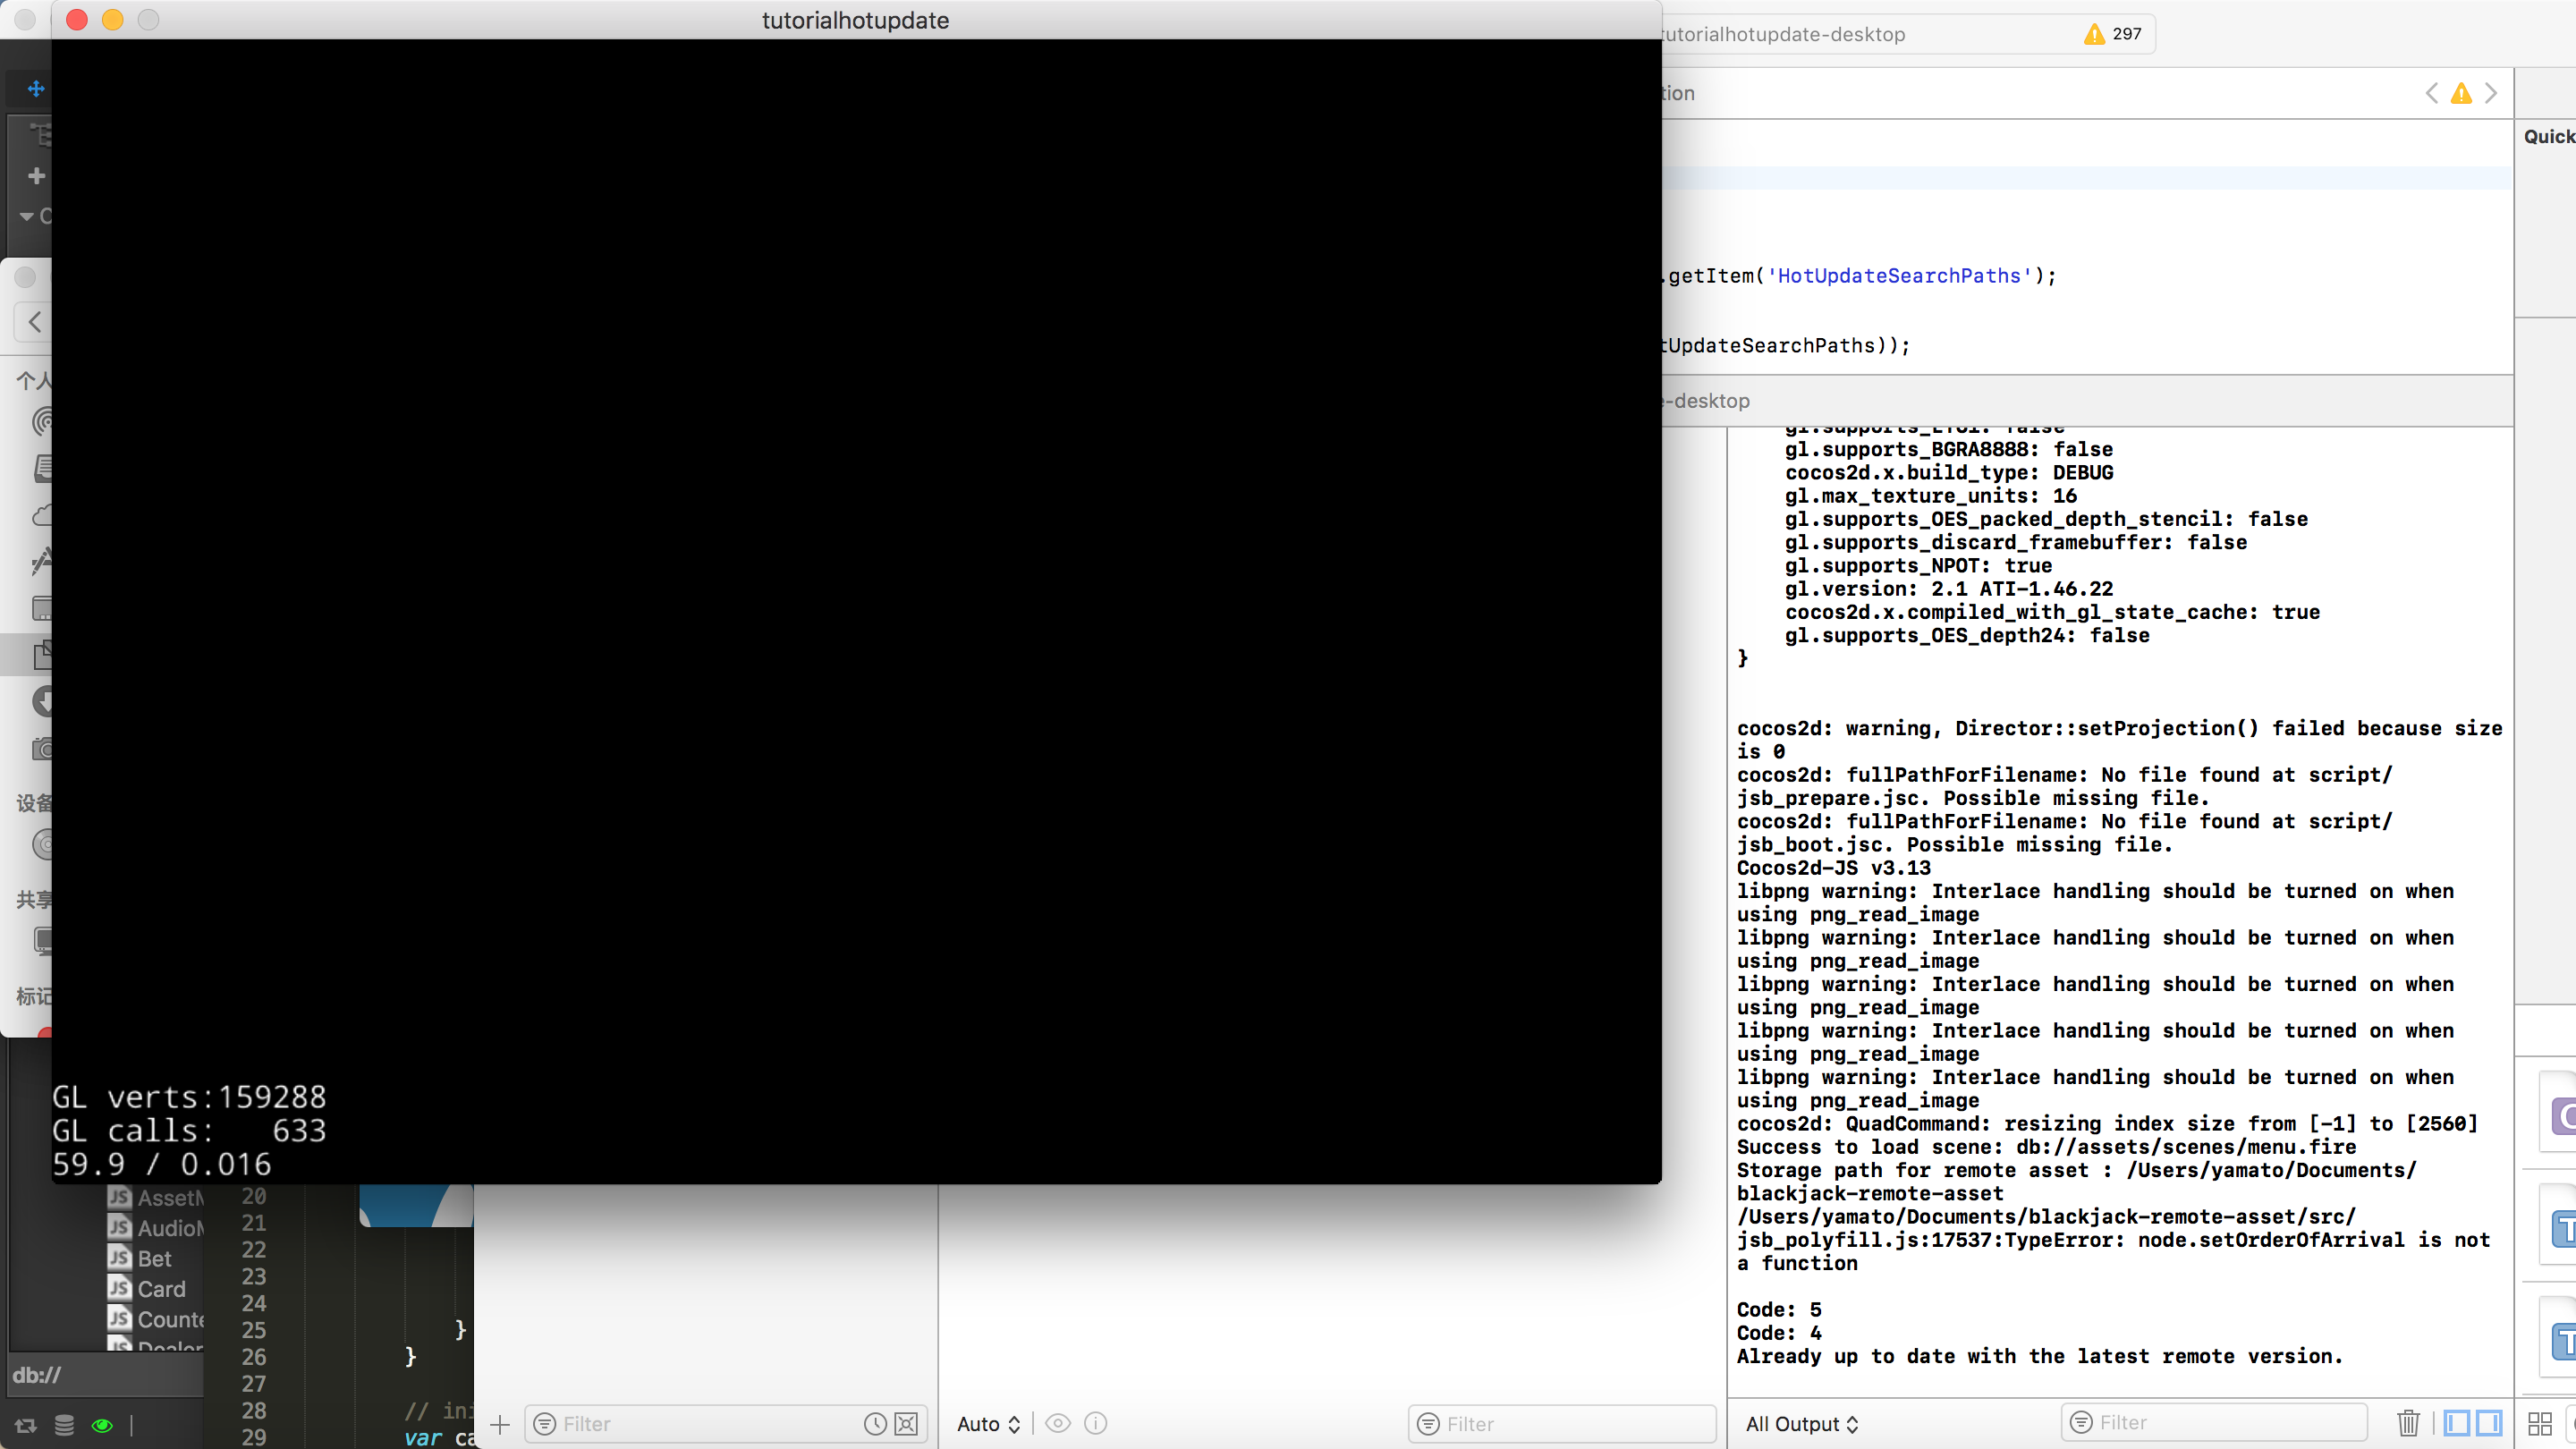This screenshot has width=2576, height=1449.
Task: Click the 297 warnings indicator
Action: click(2113, 34)
